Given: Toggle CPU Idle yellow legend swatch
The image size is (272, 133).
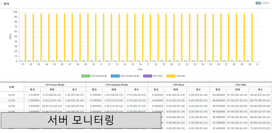Looking at the screenshot, I should [x=170, y=76].
